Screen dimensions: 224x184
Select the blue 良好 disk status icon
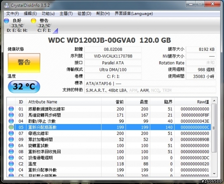(x=6, y=21)
